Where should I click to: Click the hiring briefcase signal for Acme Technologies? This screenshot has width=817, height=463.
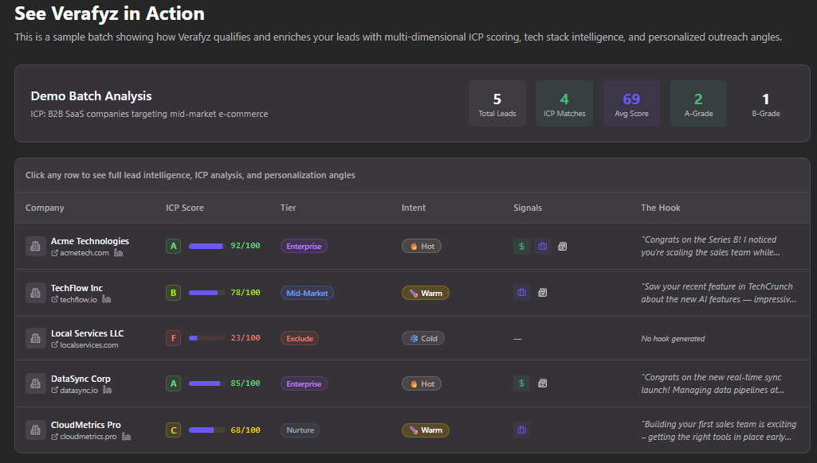click(543, 246)
